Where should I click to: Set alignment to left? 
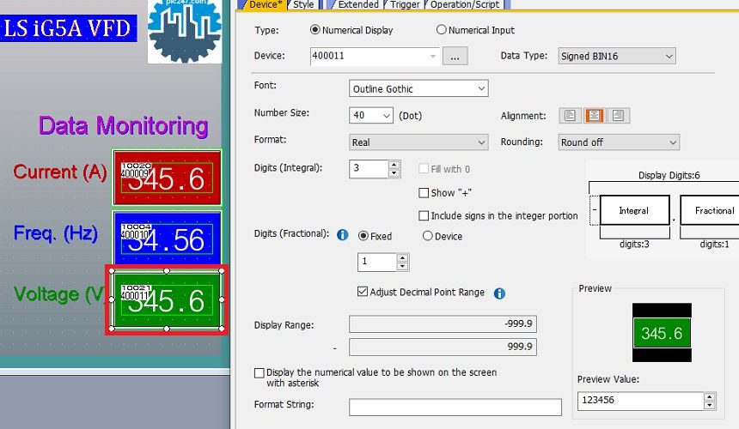[x=570, y=115]
